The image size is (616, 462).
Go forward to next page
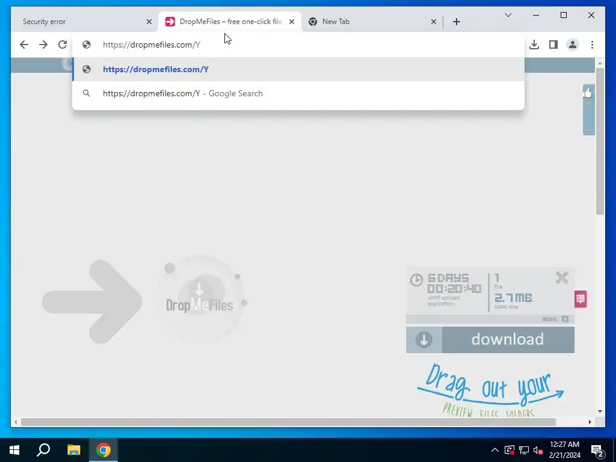(x=43, y=45)
